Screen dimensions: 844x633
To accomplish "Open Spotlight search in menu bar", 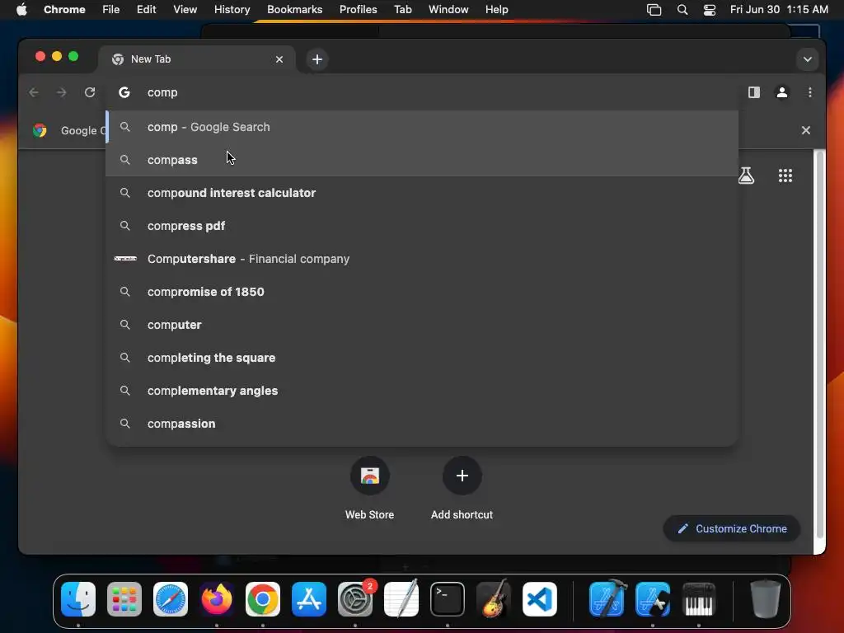I will point(682,10).
